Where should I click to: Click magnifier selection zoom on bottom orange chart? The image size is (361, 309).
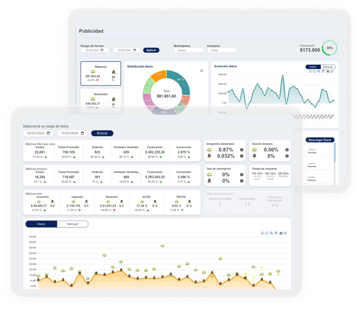(x=272, y=233)
